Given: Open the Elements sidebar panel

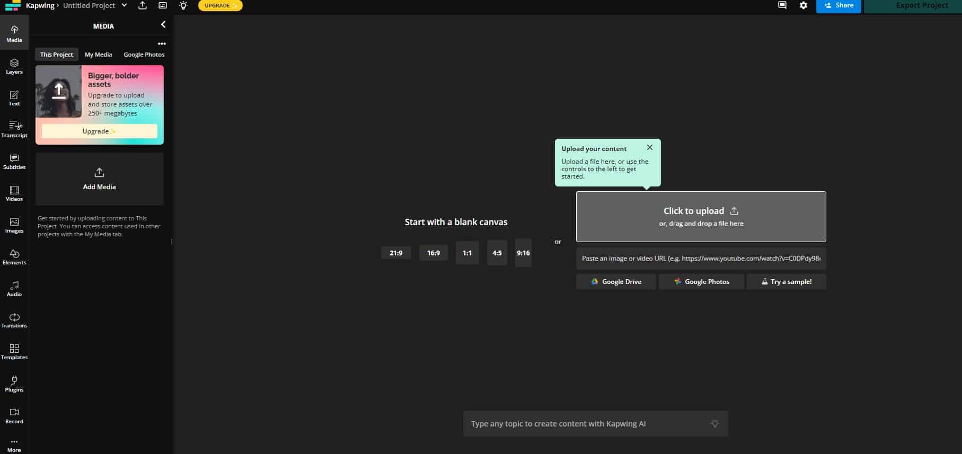Looking at the screenshot, I should point(14,257).
